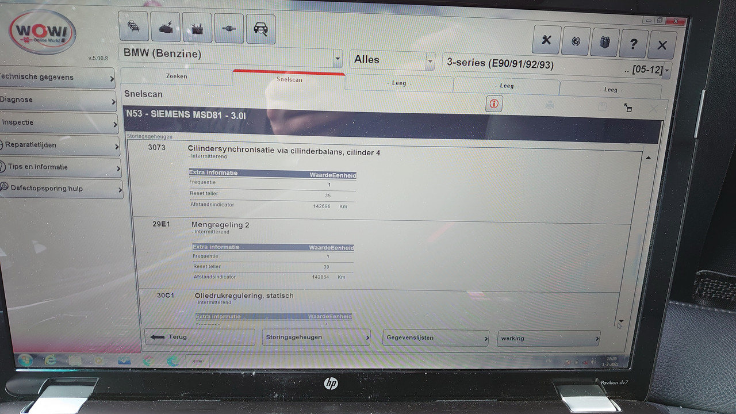Click 'Mengregeling 2' fault description
Screen dimensions: 736x414
click(220, 224)
